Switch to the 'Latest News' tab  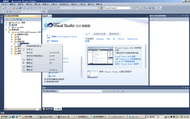tap(114, 34)
